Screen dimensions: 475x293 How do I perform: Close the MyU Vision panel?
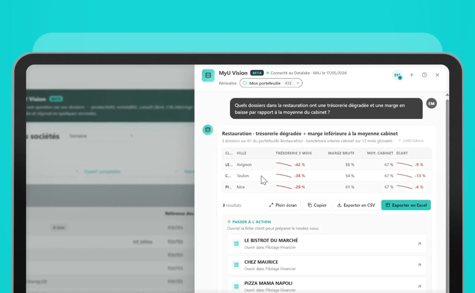[x=437, y=75]
